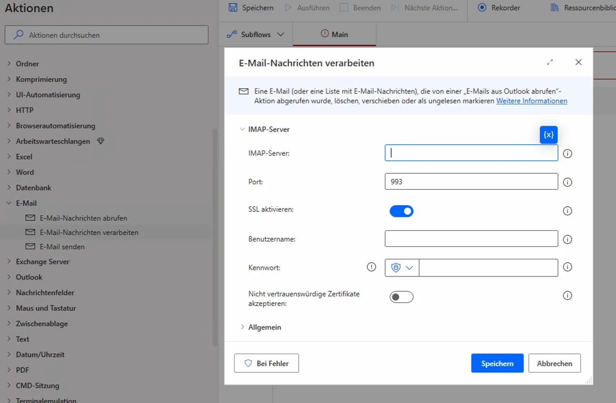
Task: Click into the IMAP-Server input field
Action: pyautogui.click(x=471, y=153)
